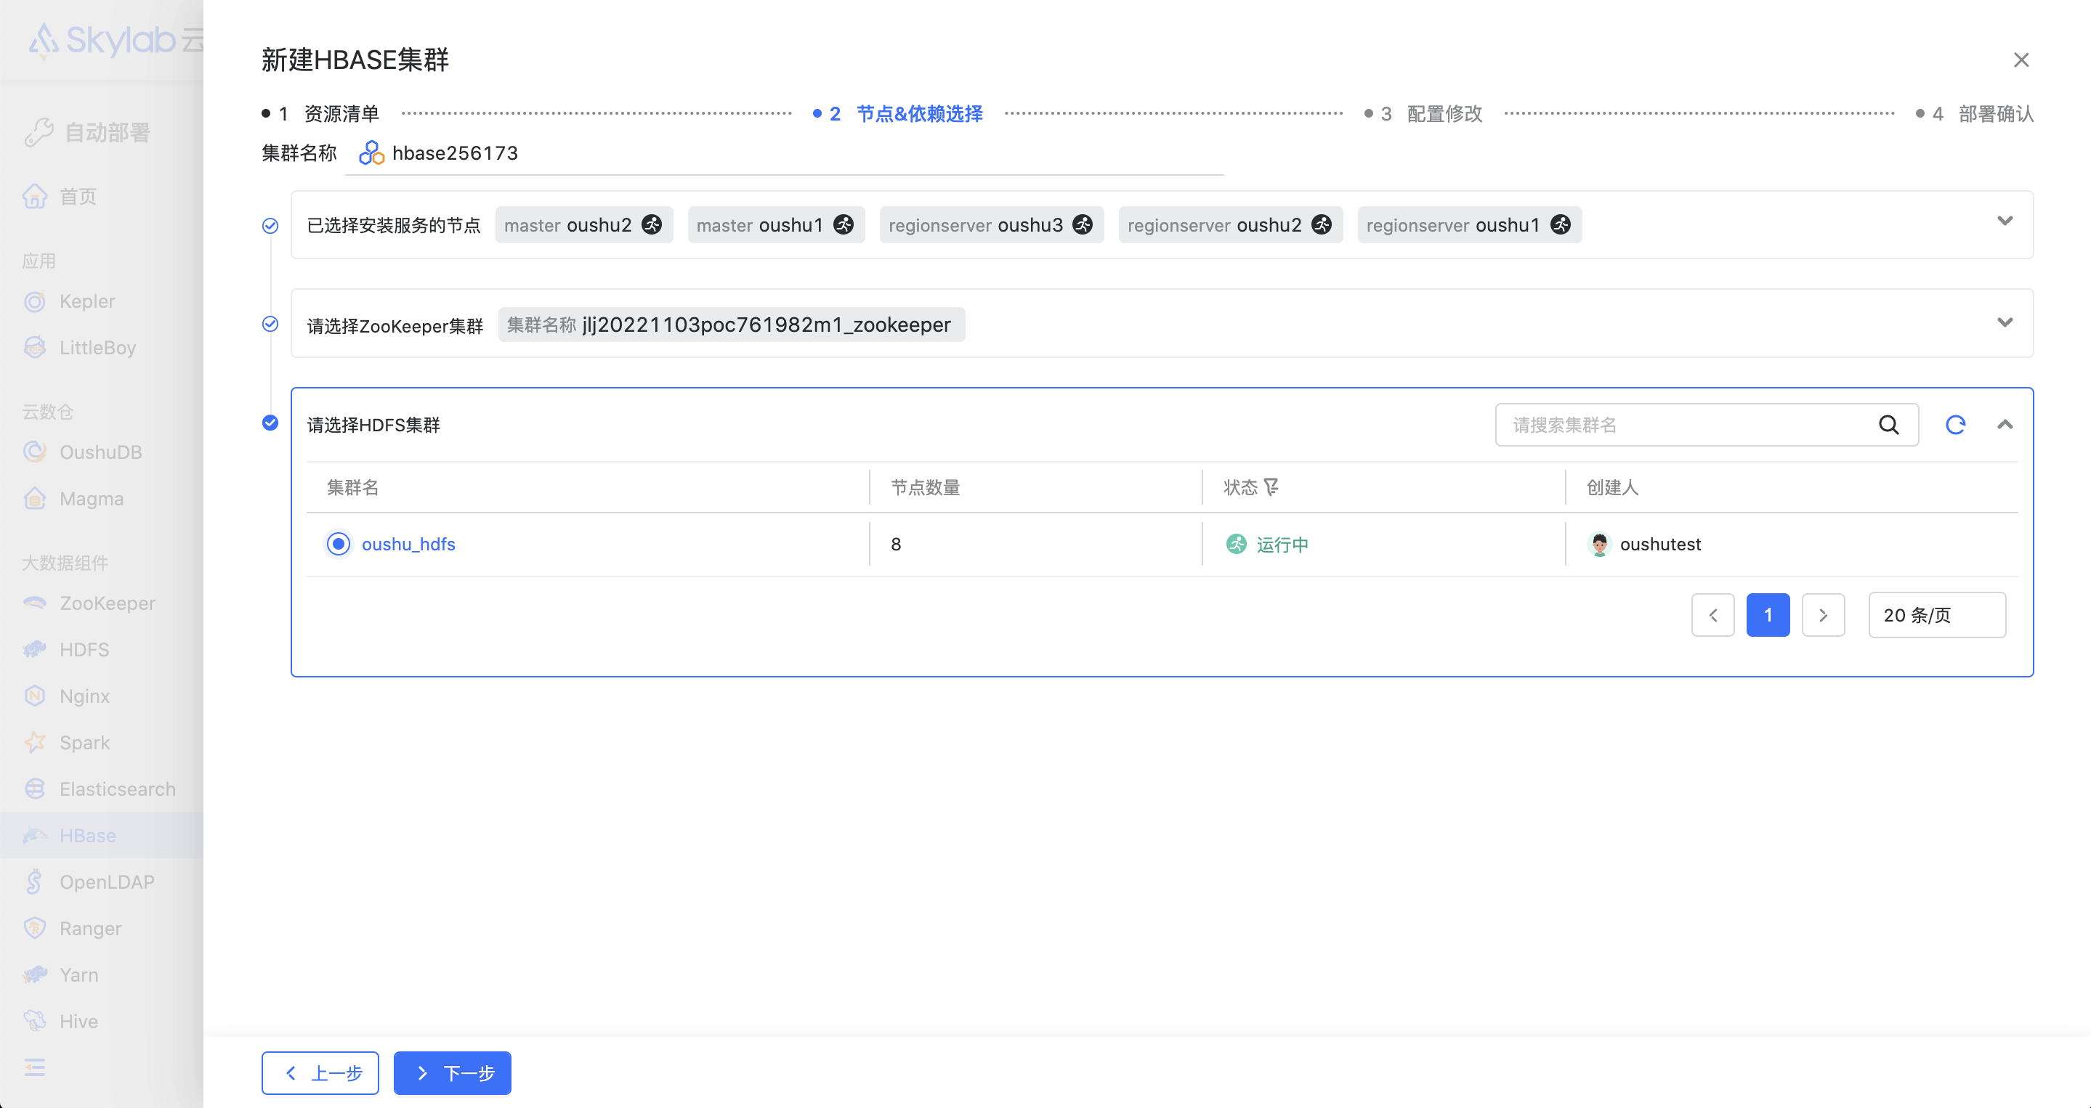This screenshot has width=2091, height=1108.
Task: Expand the selected service nodes panel
Action: click(2004, 221)
